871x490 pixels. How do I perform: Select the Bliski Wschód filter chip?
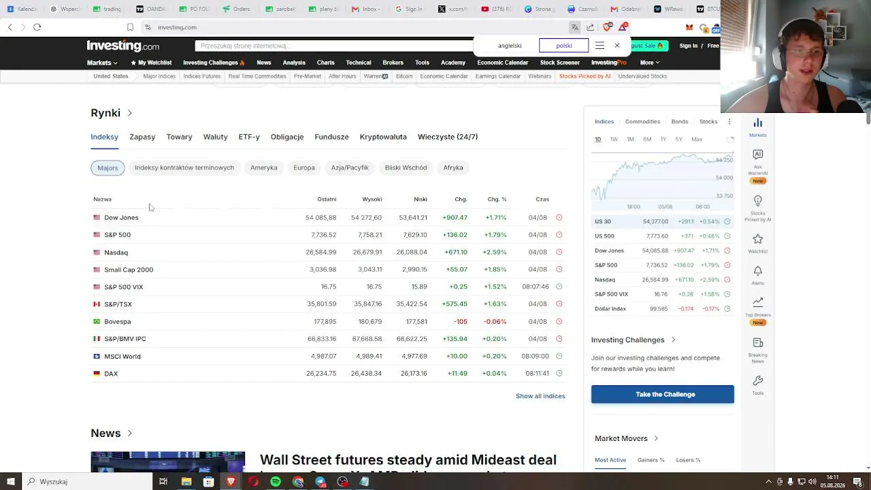(x=406, y=167)
